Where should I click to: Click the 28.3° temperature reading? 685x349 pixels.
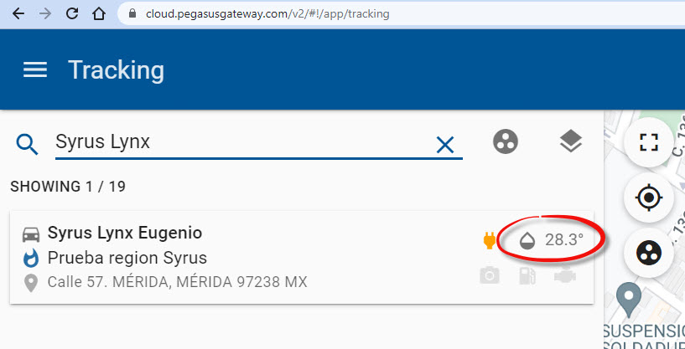click(563, 241)
